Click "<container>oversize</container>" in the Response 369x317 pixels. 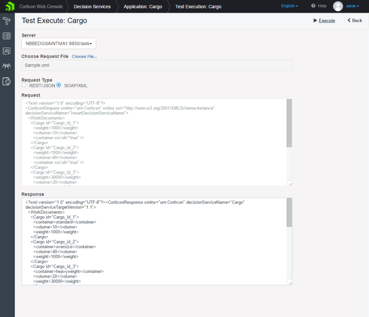pos(65,247)
